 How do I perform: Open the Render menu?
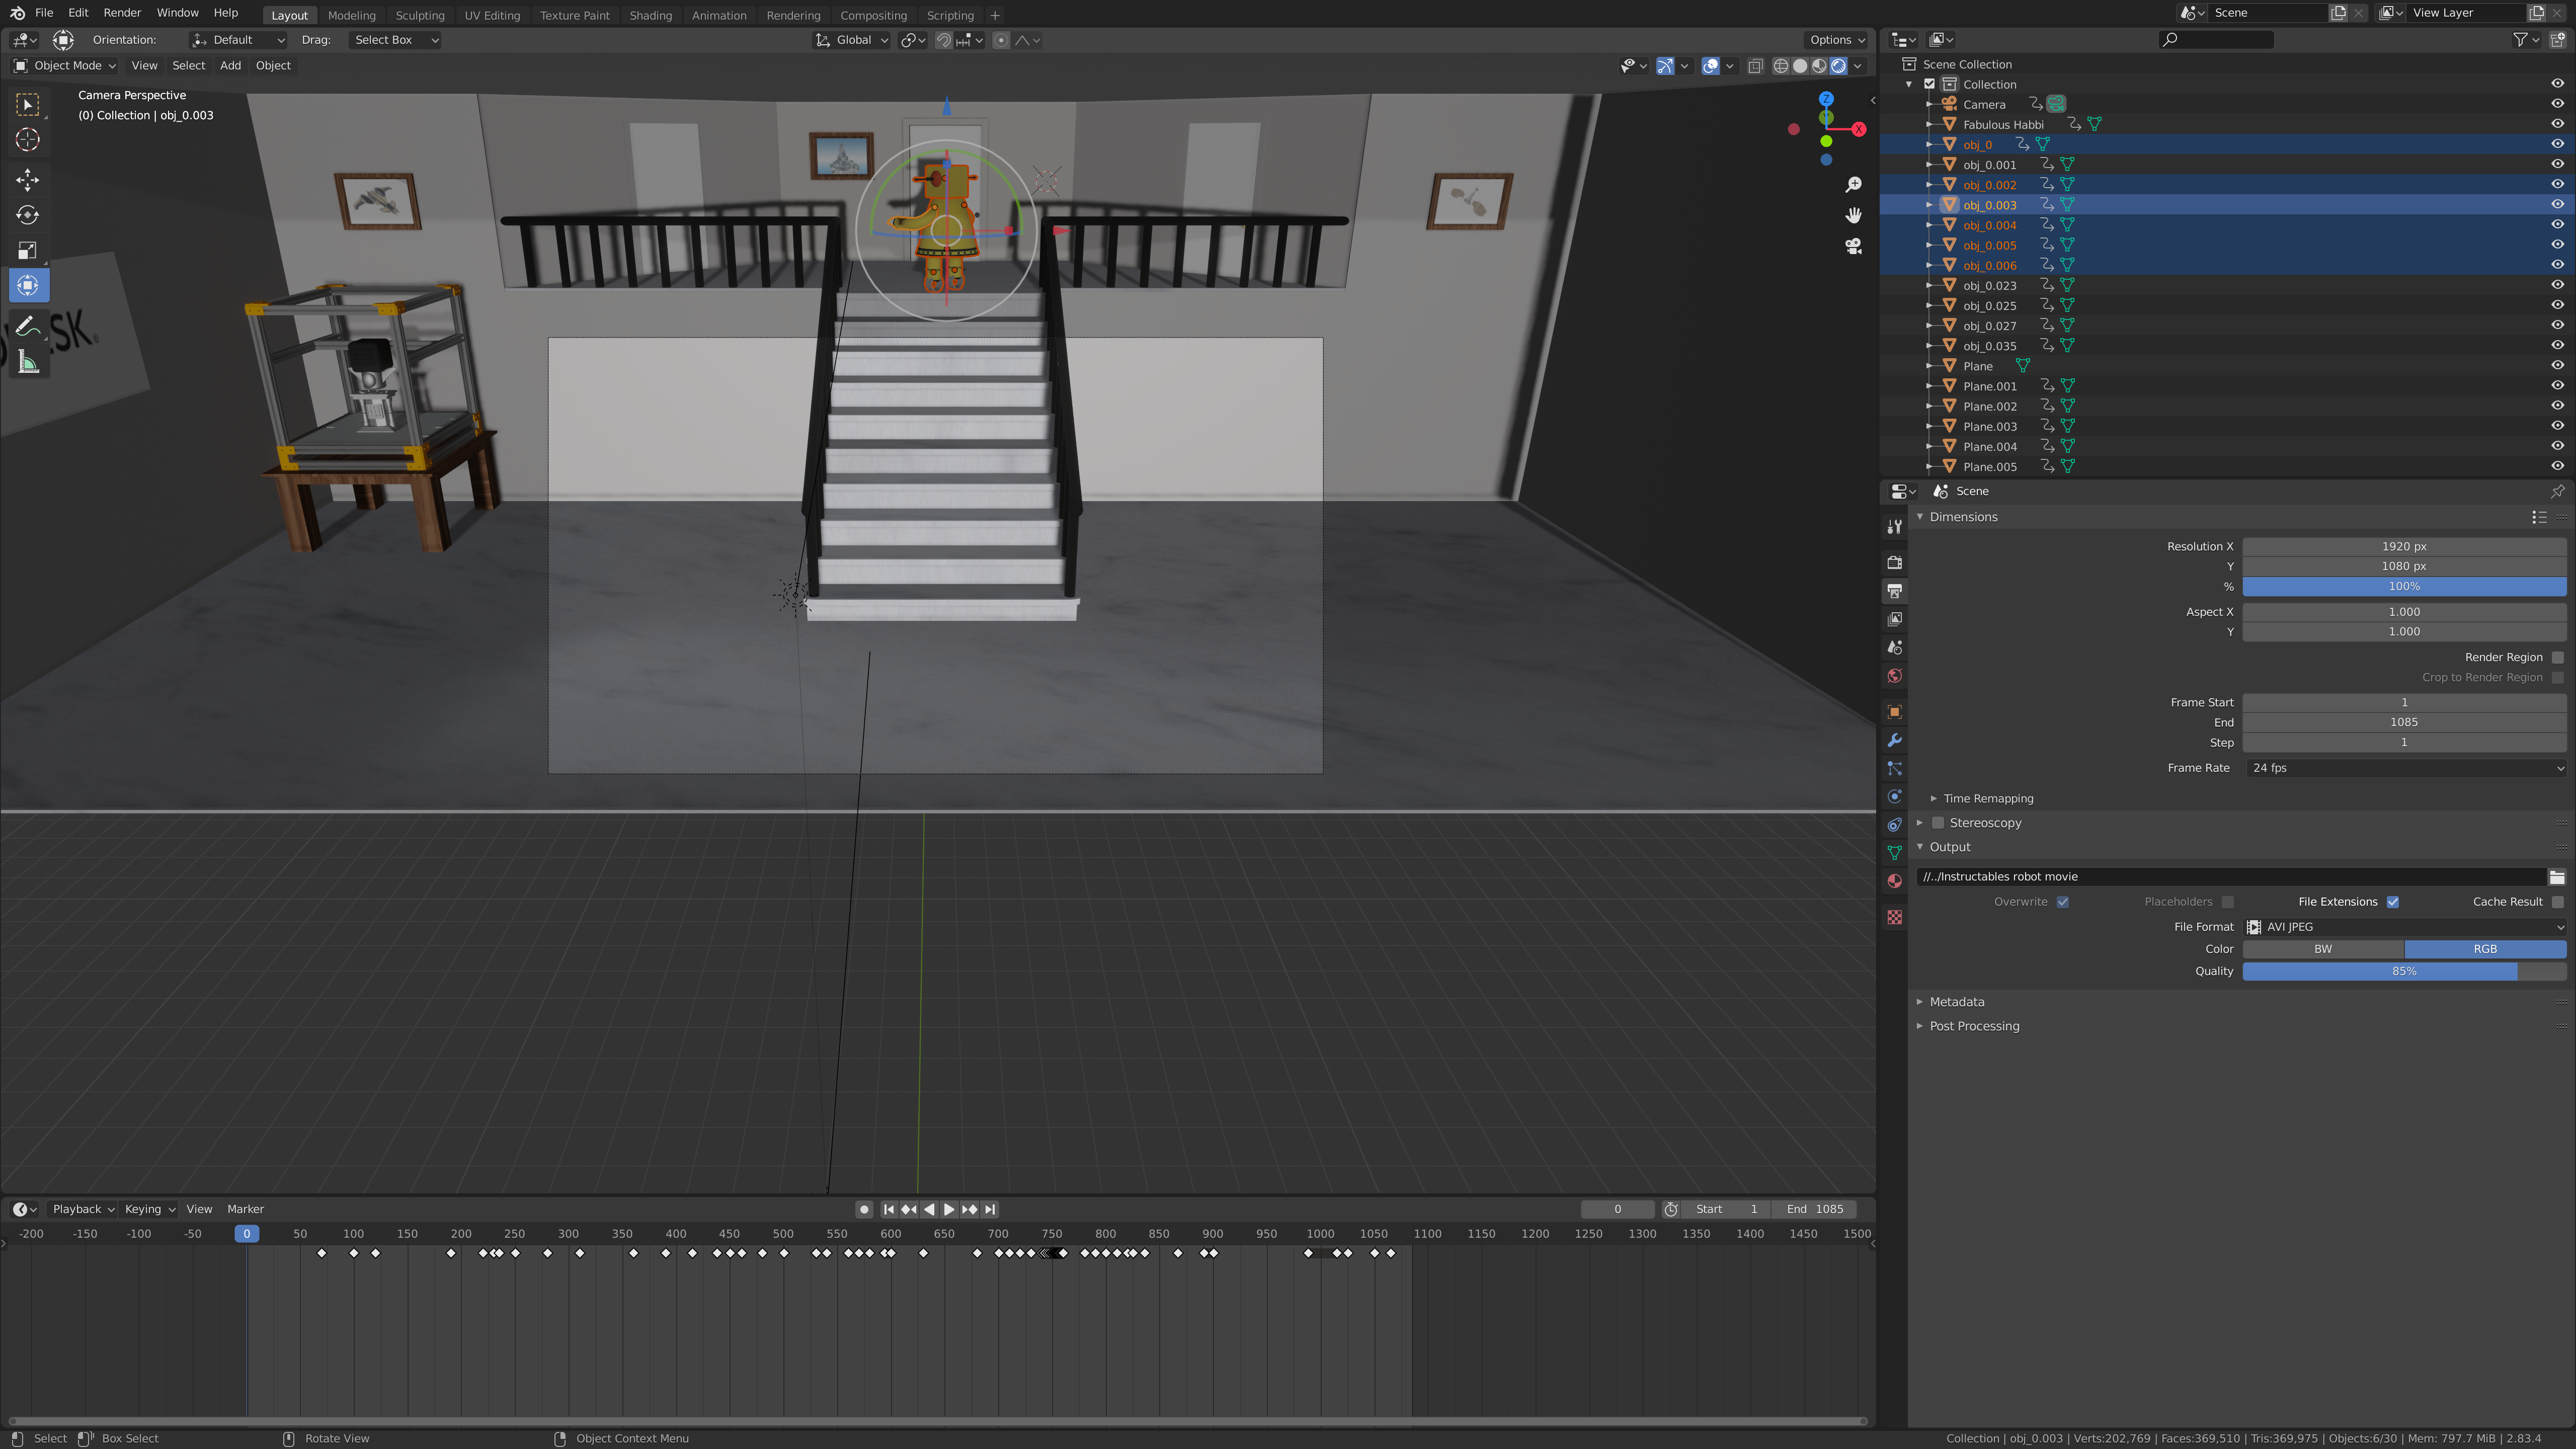(x=122, y=12)
